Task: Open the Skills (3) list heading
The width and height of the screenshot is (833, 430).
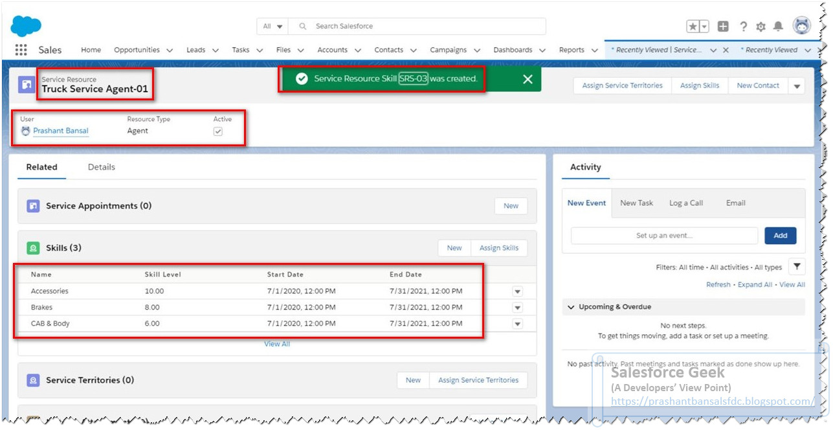Action: coord(63,248)
